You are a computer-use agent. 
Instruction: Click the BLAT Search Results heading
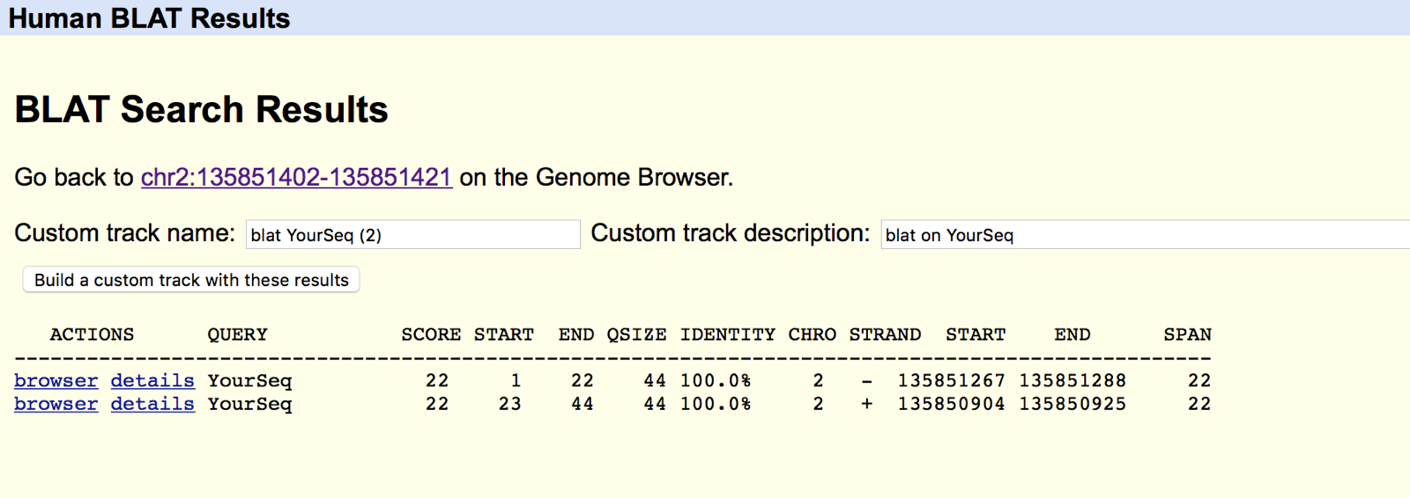(201, 110)
